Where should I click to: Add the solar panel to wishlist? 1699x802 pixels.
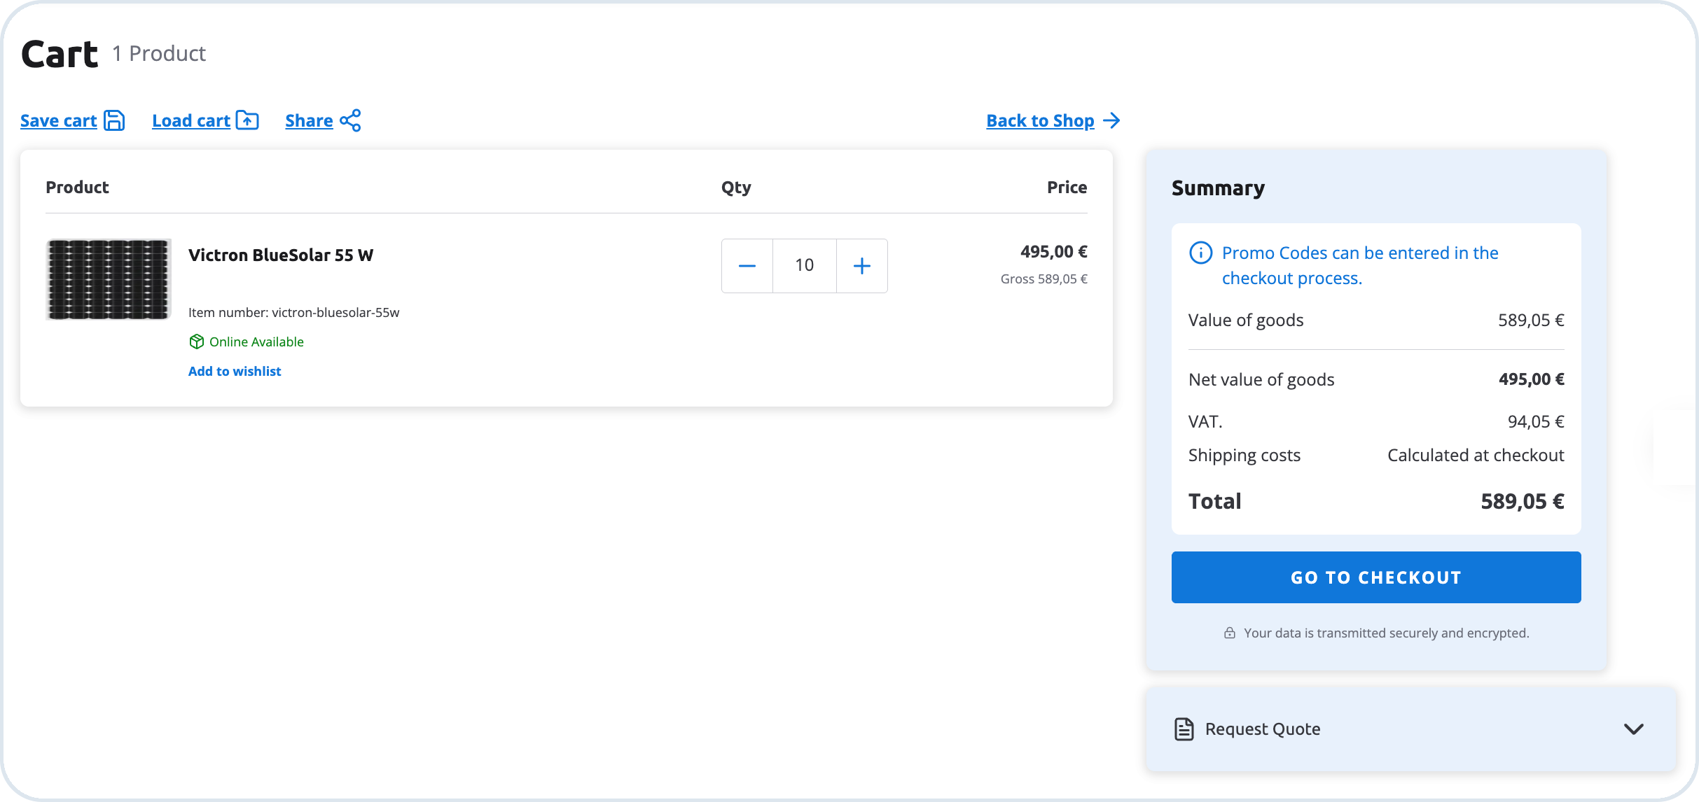tap(235, 371)
